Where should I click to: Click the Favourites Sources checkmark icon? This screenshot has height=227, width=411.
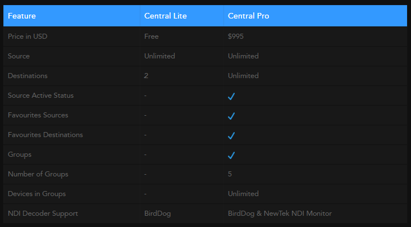point(231,116)
